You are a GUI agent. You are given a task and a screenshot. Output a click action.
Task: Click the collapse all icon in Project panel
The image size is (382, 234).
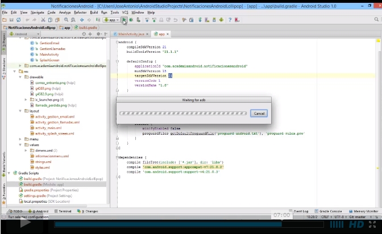(x=90, y=34)
